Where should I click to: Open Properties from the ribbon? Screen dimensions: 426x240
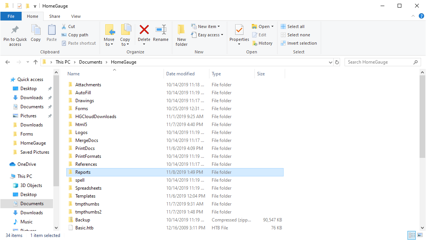(239, 30)
